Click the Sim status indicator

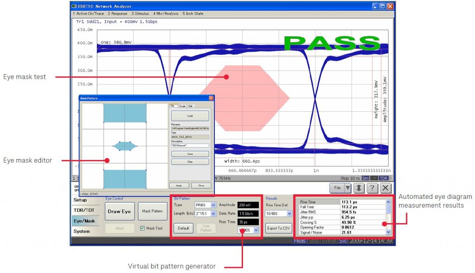[x=366, y=178]
